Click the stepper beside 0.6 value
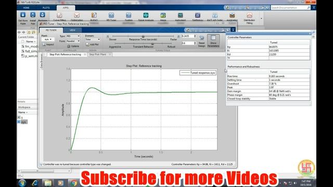Image resolution: width=333 pixels, height=187 pixels. coord(195,43)
